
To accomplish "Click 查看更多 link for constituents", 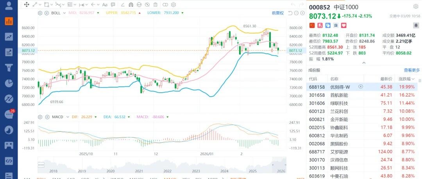I will [411, 70].
